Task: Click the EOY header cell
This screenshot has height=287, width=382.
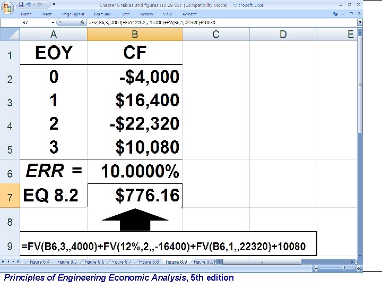Action: pyautogui.click(x=54, y=53)
